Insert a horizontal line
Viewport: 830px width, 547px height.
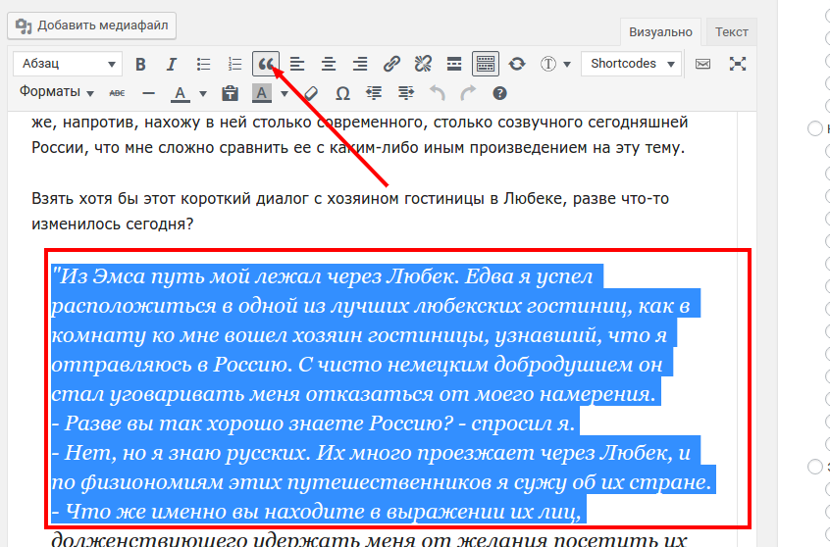click(x=149, y=94)
